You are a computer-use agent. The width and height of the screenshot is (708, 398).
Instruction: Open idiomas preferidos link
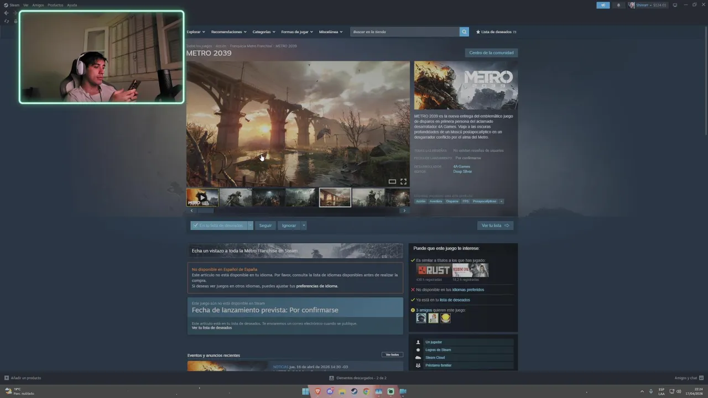pos(468,290)
